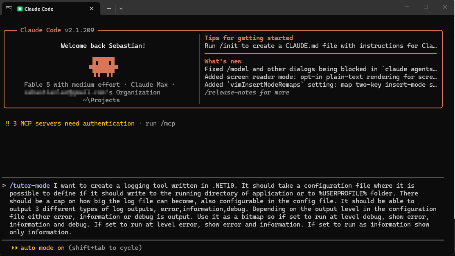Click the 'vimInsertModeRemaps' setting line
Screen dimensions: 455x256
[320, 85]
